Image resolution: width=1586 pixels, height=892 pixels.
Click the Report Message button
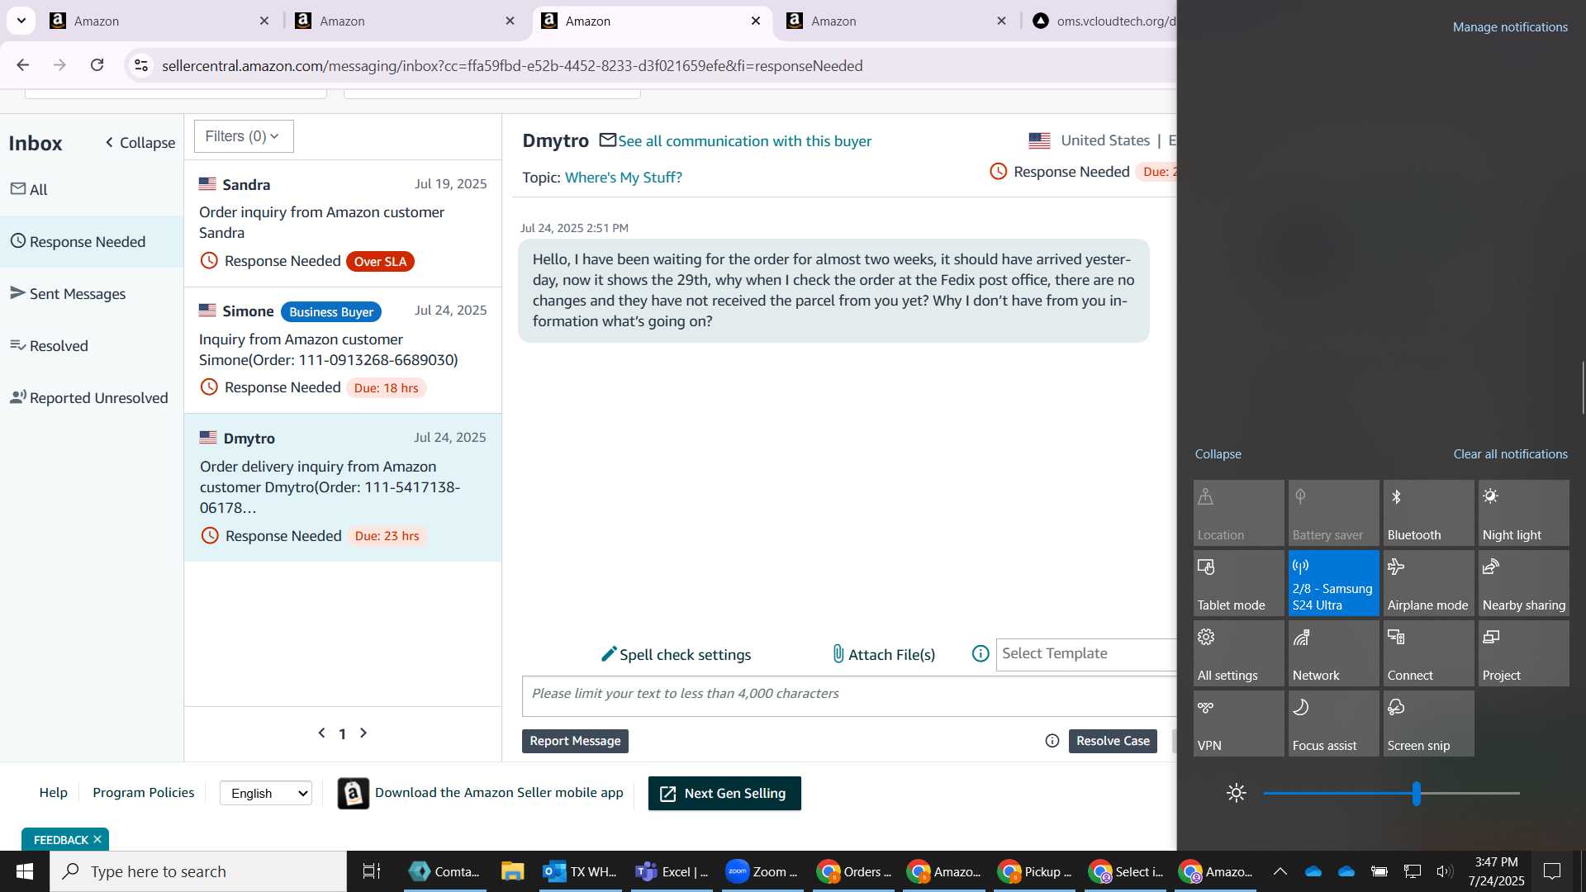[x=575, y=741]
